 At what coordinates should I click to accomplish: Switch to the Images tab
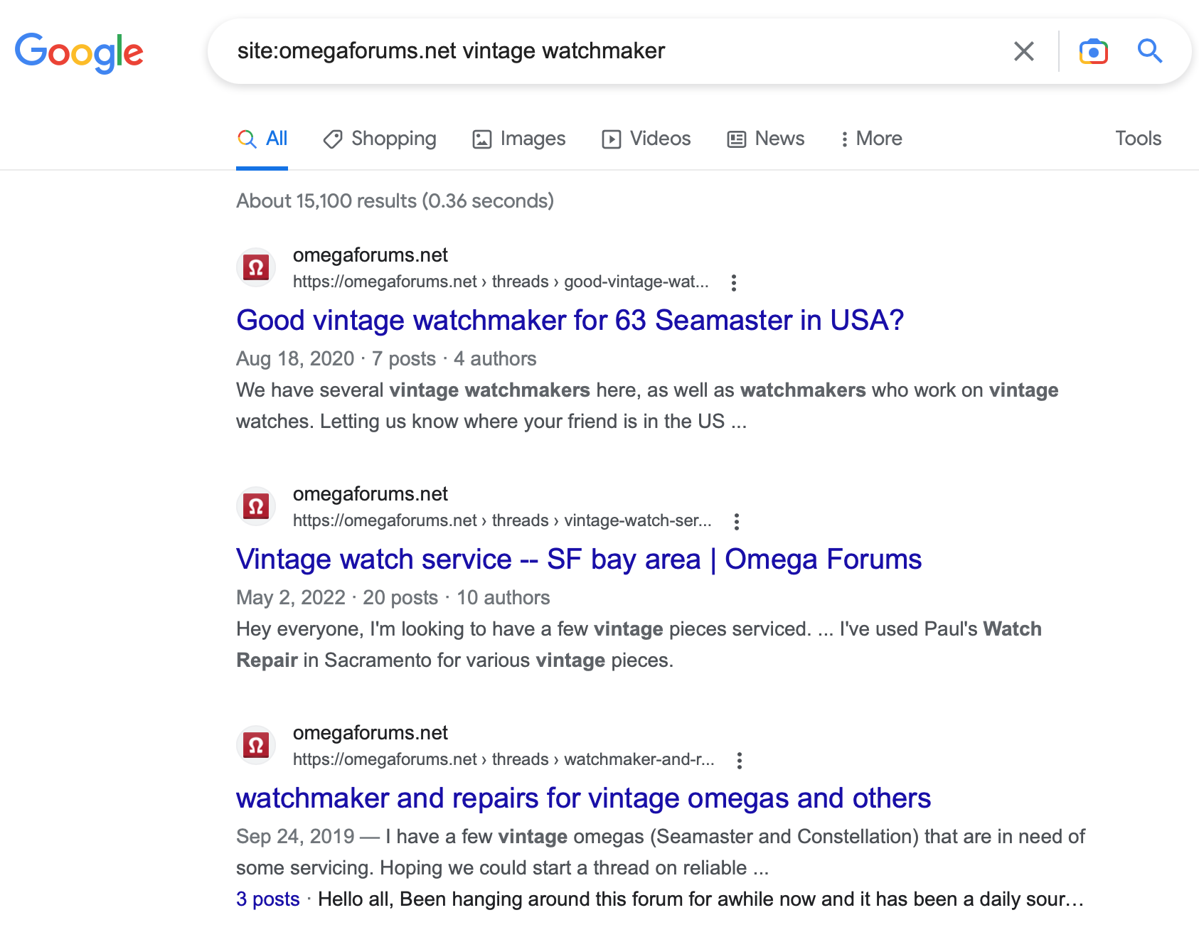click(519, 139)
